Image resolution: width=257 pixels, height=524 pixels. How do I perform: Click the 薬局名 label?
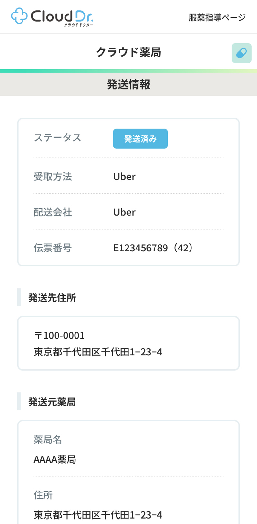tap(48, 440)
